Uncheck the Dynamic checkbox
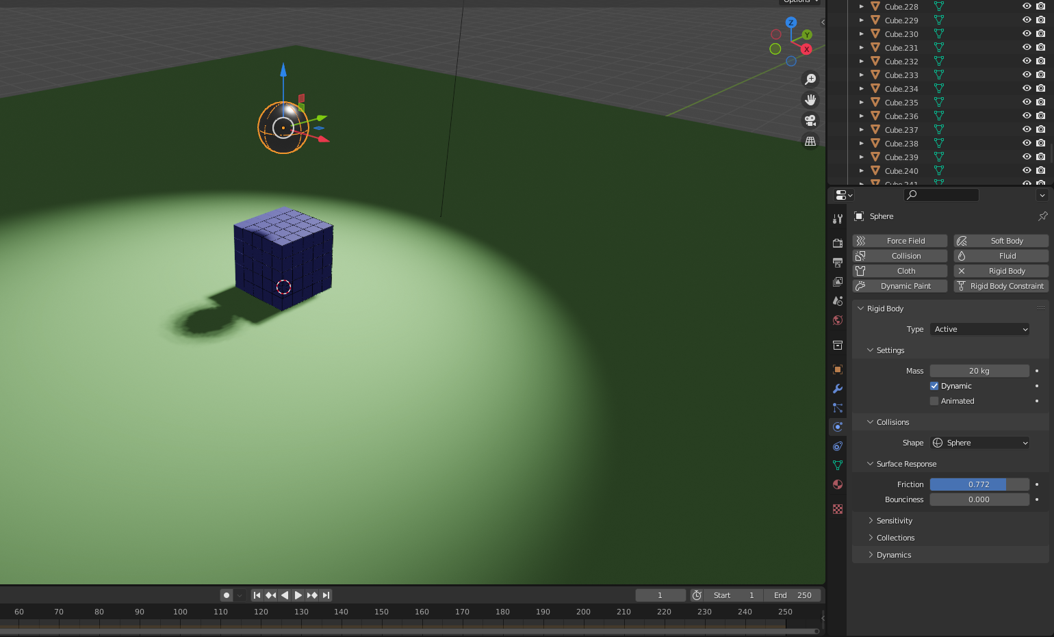This screenshot has height=637, width=1054. click(934, 386)
